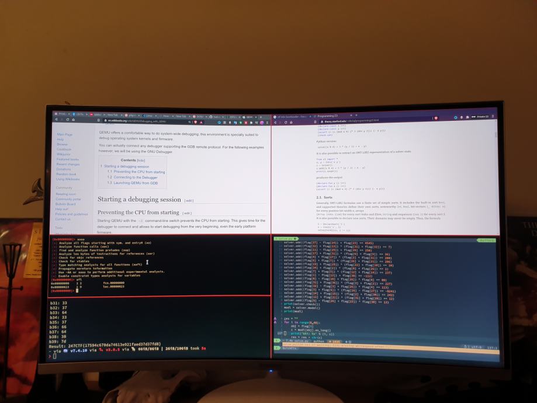This screenshot has height=403, width=537.
Task: Select the solve.py buffer tab in editor
Action: coord(286,239)
